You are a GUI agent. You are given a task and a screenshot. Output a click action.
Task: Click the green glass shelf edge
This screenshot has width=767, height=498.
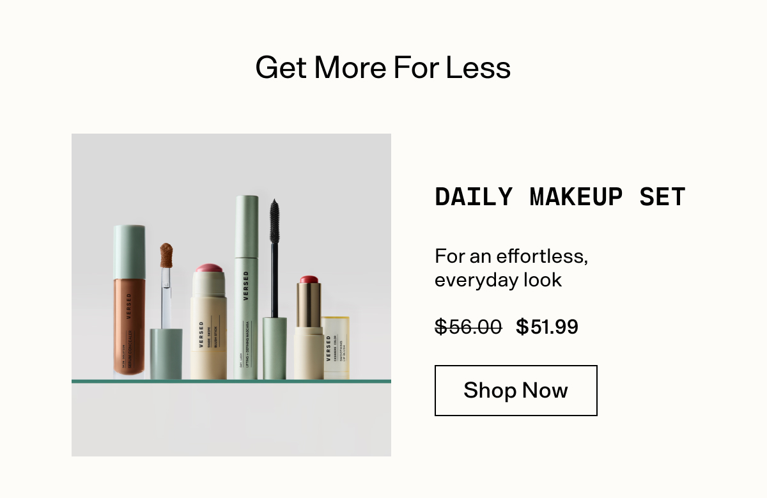tap(231, 382)
